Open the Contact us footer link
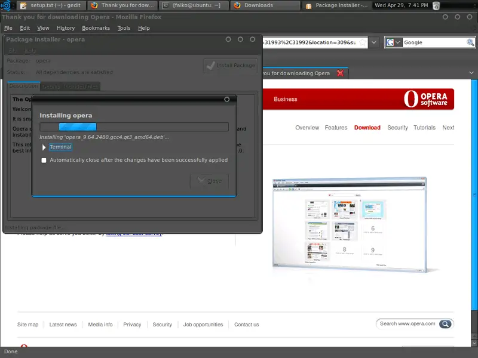The width and height of the screenshot is (478, 358). click(246, 325)
